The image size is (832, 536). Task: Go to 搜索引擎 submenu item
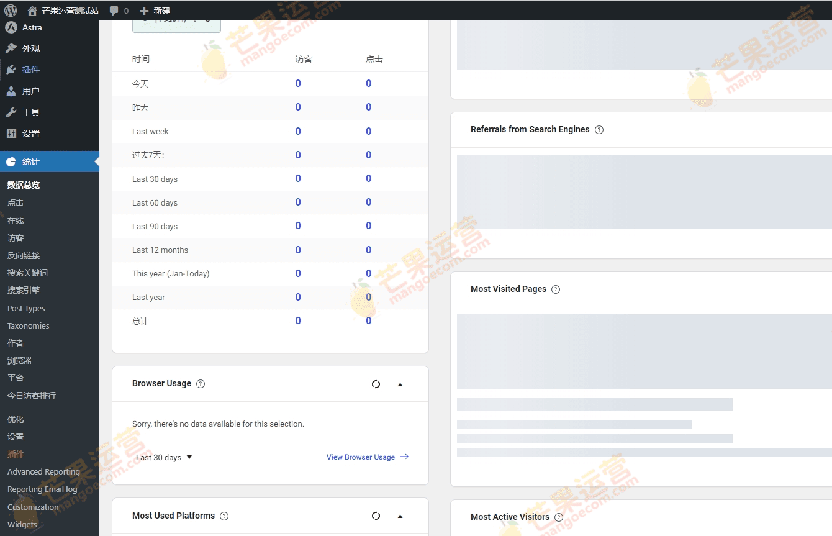coord(24,290)
